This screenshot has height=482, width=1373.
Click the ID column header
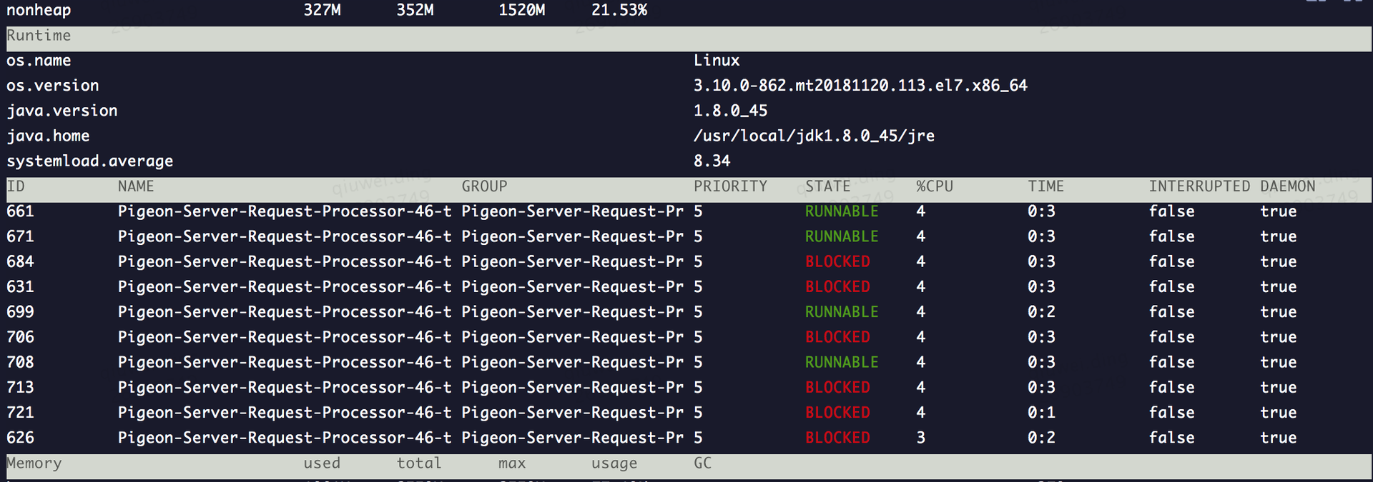tap(16, 186)
